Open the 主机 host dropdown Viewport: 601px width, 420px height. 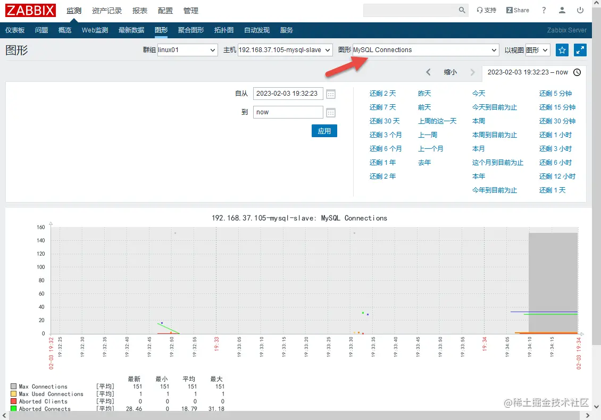pos(285,50)
